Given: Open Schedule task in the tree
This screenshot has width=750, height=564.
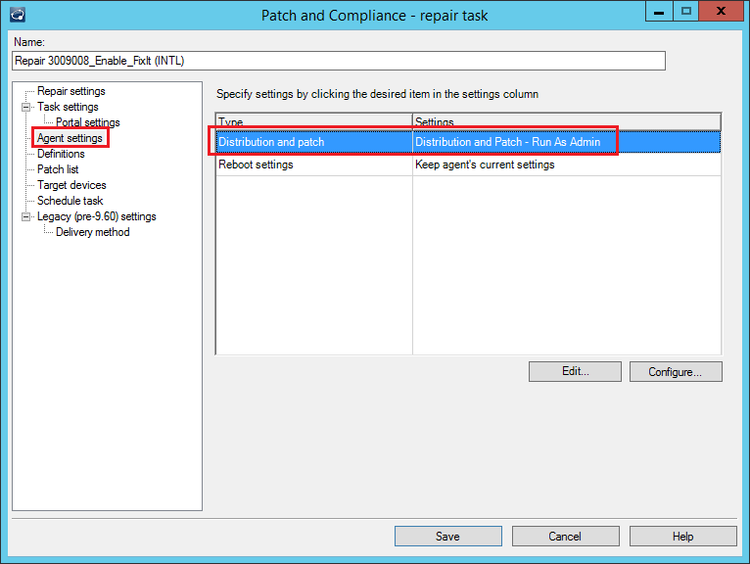Looking at the screenshot, I should pos(70,201).
